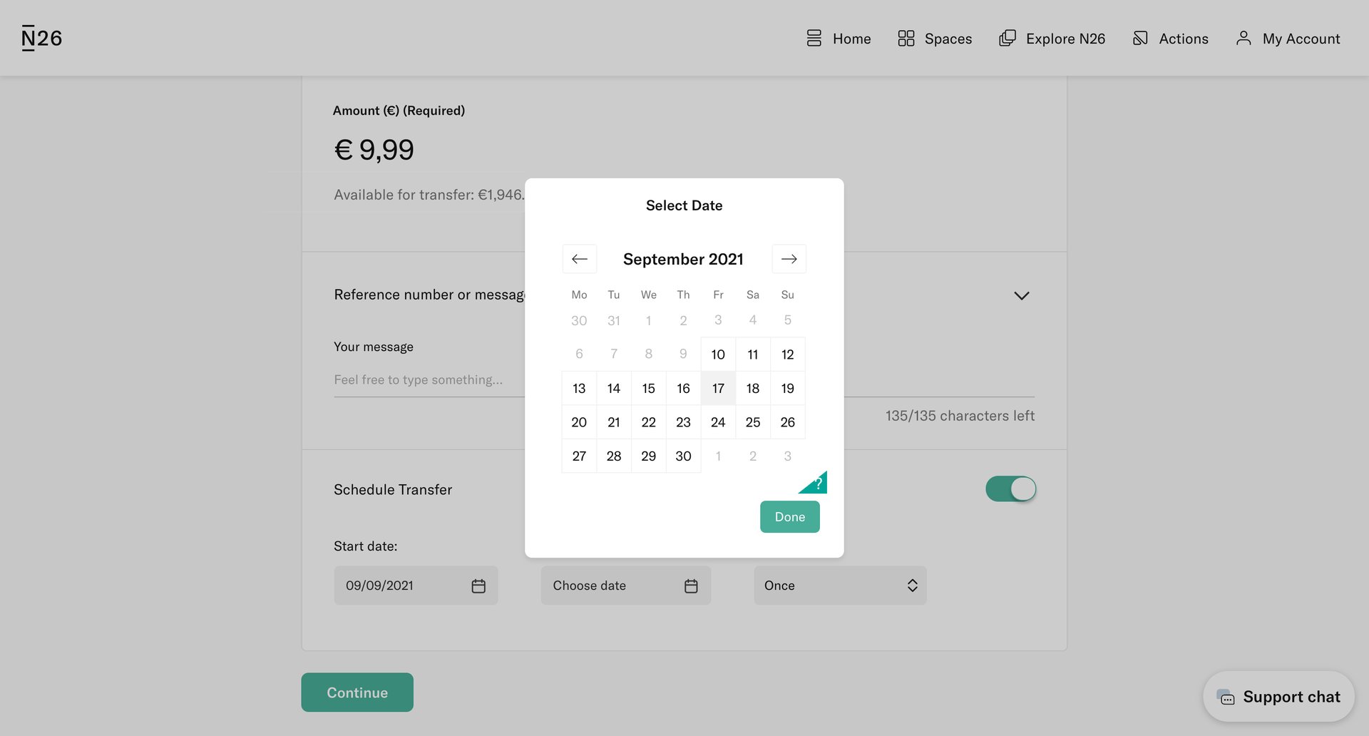The image size is (1369, 736).
Task: Click the Explore N26 icon
Action: coord(1007,38)
